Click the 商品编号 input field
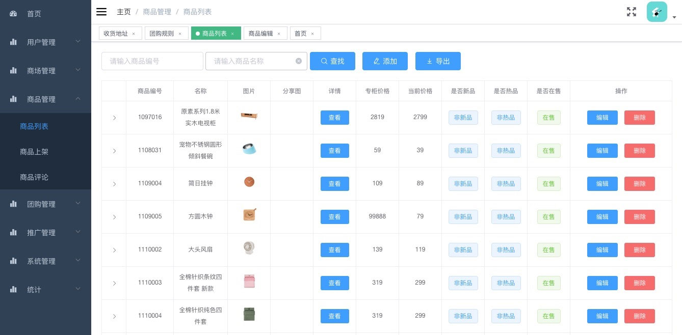Viewport: 682px width, 335px height. coord(152,61)
